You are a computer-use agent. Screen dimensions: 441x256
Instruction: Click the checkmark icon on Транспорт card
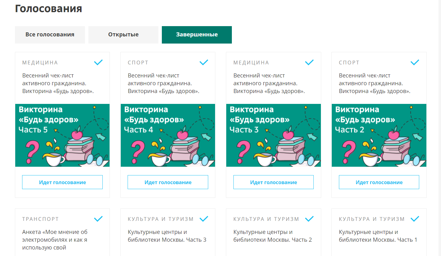98,219
